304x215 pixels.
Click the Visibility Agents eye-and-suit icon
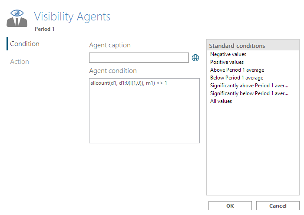[x=17, y=18]
